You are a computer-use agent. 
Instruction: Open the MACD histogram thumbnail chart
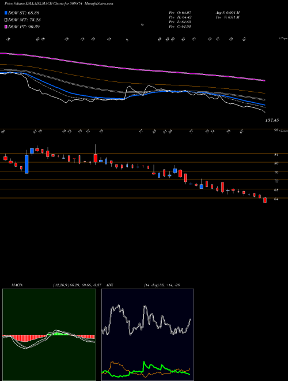(x=49, y=335)
